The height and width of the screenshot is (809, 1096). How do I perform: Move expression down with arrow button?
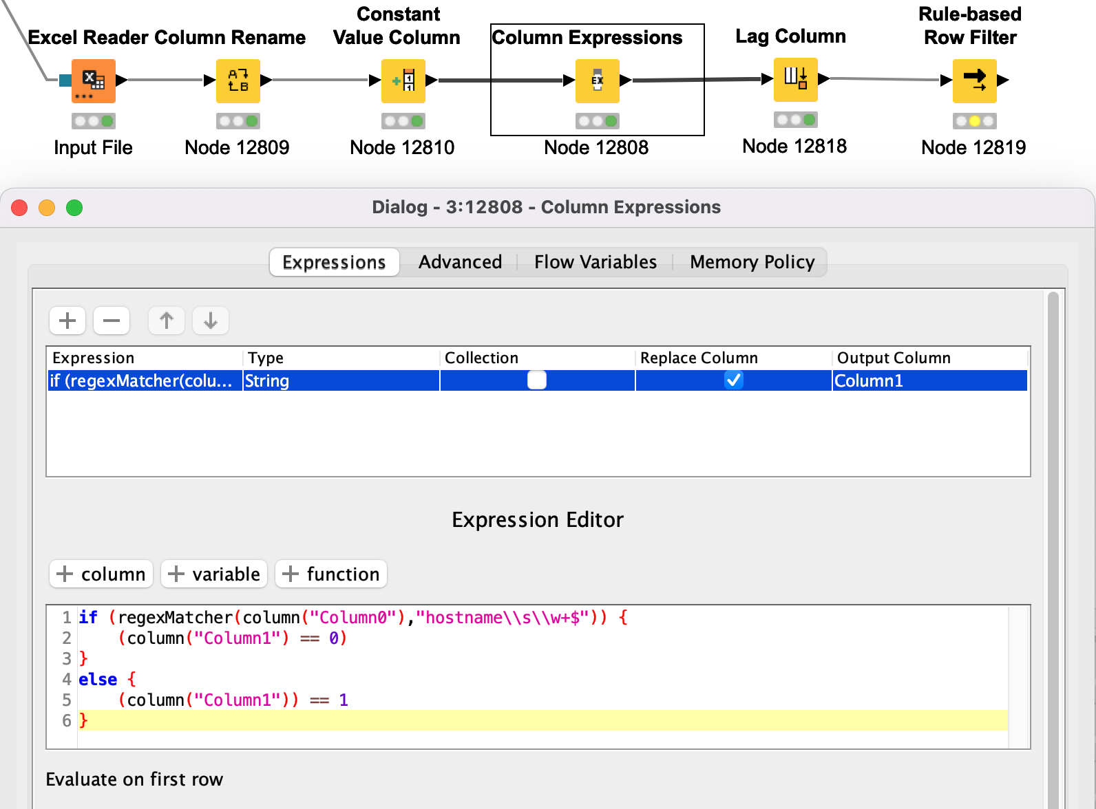pyautogui.click(x=211, y=321)
